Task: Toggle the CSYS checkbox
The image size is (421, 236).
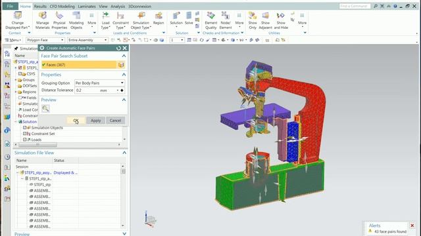Action: [x=20, y=73]
